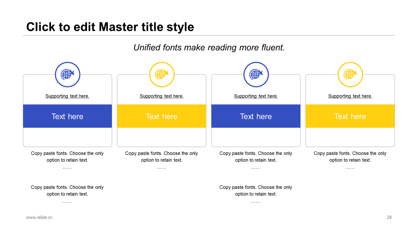This screenshot has width=418, height=235.
Task: Select the last yellow Text here banner
Action: [x=350, y=116]
